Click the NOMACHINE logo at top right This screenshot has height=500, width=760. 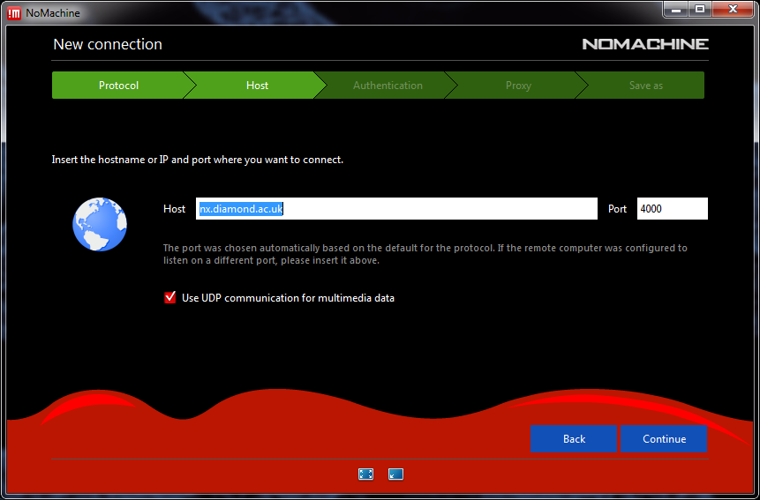click(645, 44)
